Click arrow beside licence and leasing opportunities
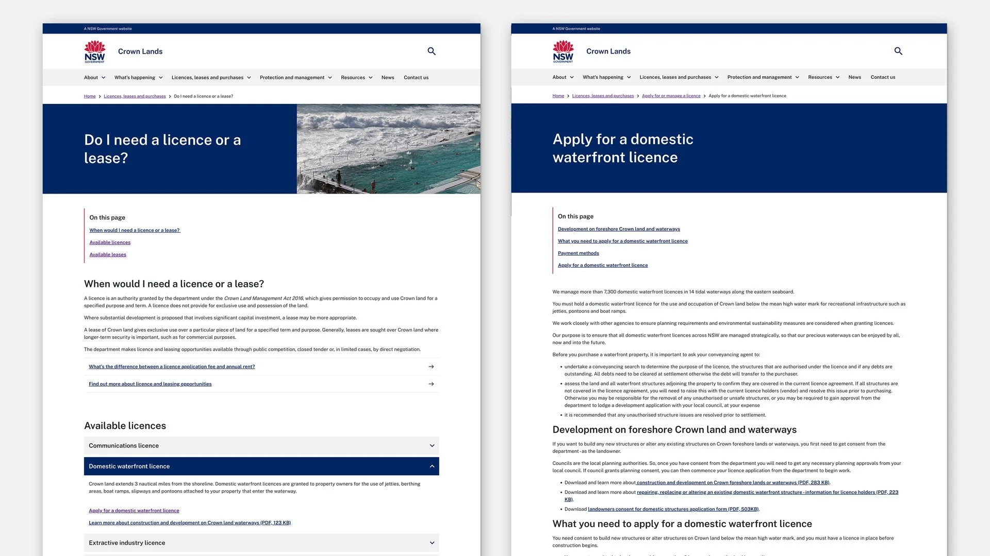 [x=431, y=384]
